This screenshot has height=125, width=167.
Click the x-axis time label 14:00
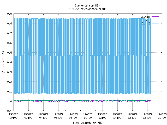point(117,118)
